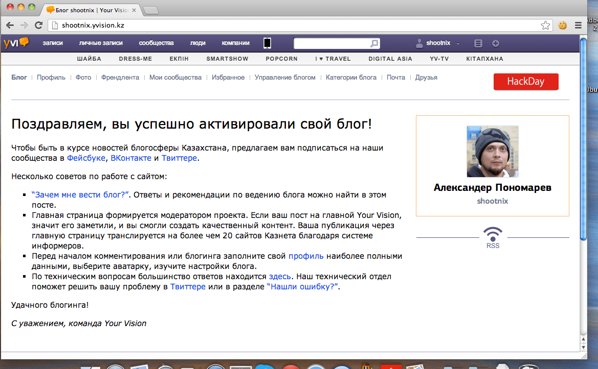Reload the page with the refresh icon
The image size is (598, 369).
(38, 25)
